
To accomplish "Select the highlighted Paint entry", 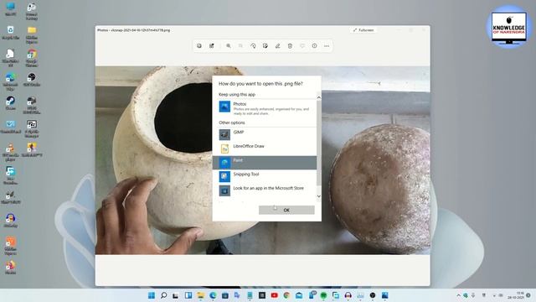I will click(x=265, y=163).
